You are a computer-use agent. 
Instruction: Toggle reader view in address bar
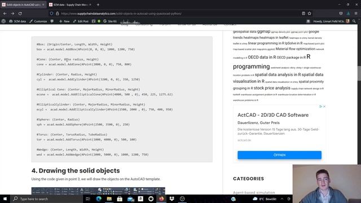pos(303,14)
